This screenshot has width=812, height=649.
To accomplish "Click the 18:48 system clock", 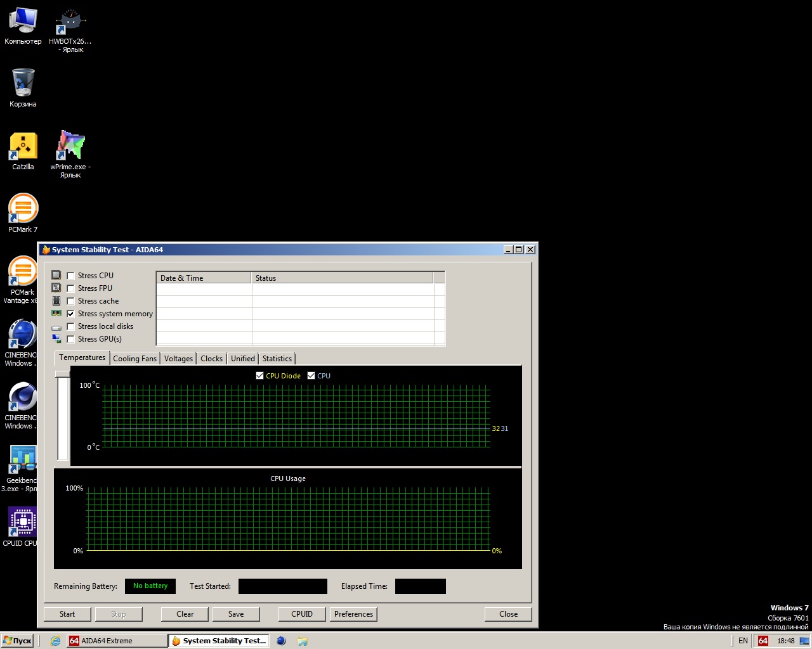I will (785, 641).
